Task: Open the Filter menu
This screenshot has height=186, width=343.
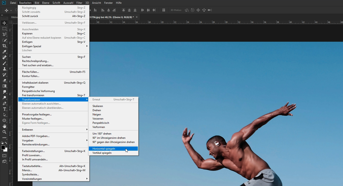Action: pyautogui.click(x=79, y=3)
